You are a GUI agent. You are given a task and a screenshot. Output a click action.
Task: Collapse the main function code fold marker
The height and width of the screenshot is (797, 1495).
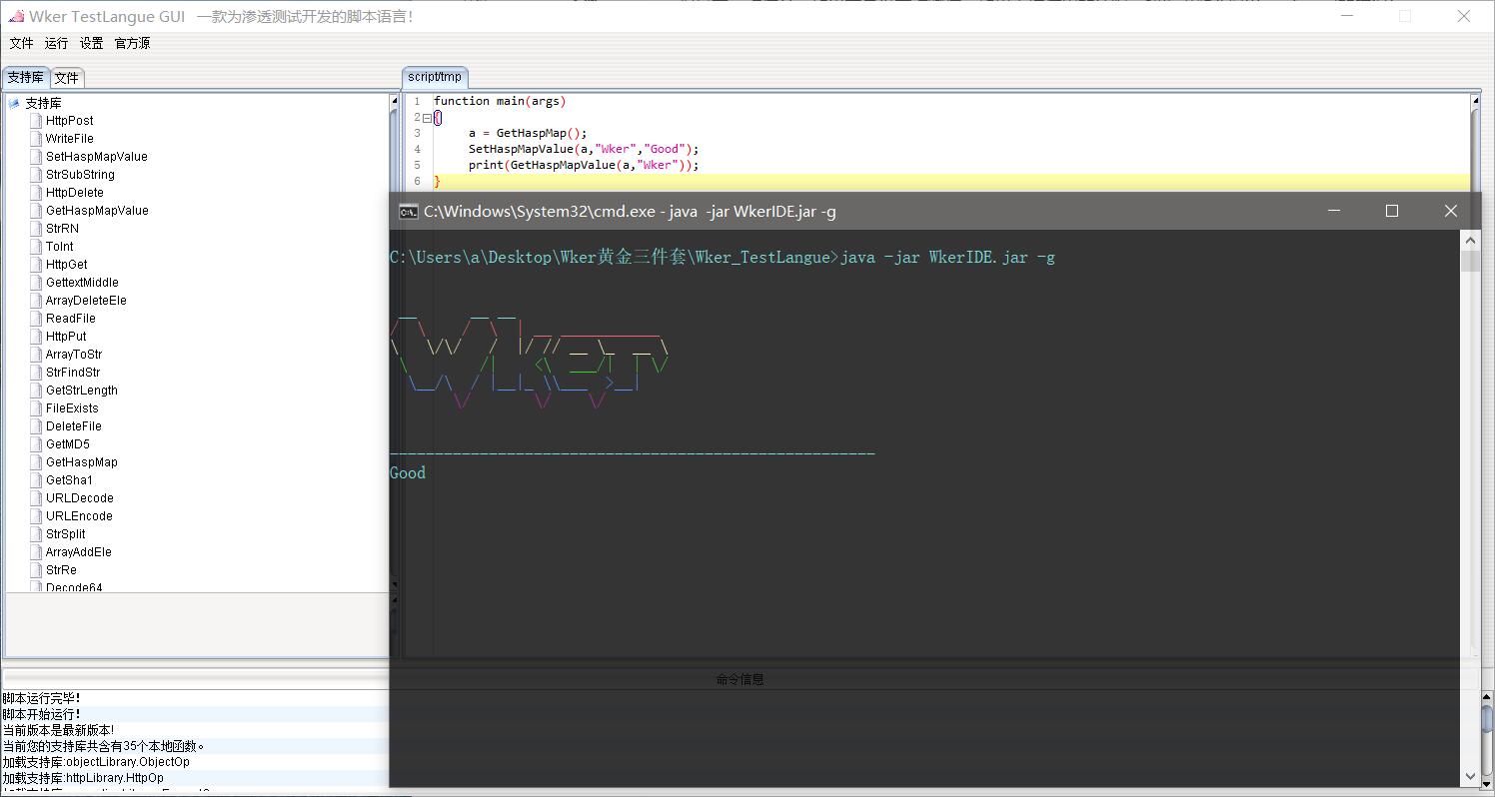coord(427,118)
